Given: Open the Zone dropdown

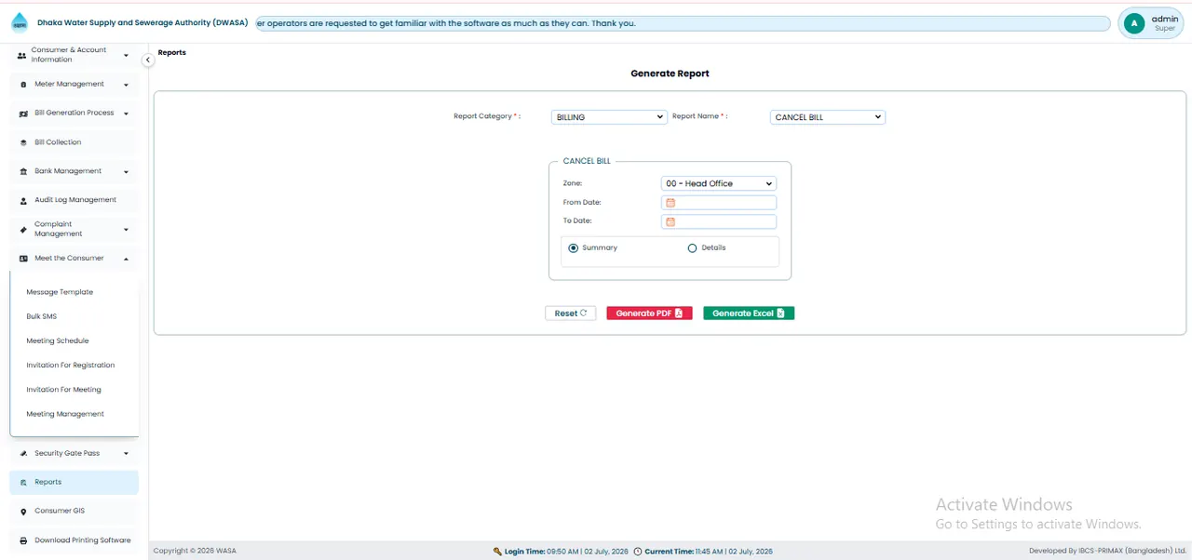Looking at the screenshot, I should (x=719, y=183).
